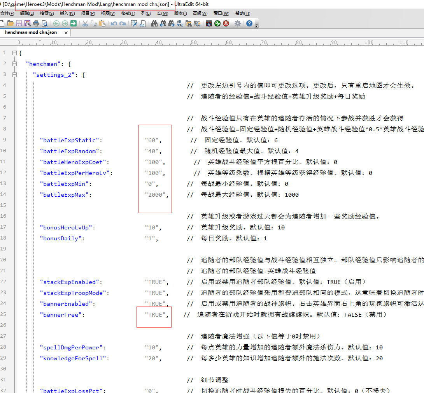Open the 高级(A) menu
The width and height of the screenshot is (424, 393).
[x=200, y=13]
